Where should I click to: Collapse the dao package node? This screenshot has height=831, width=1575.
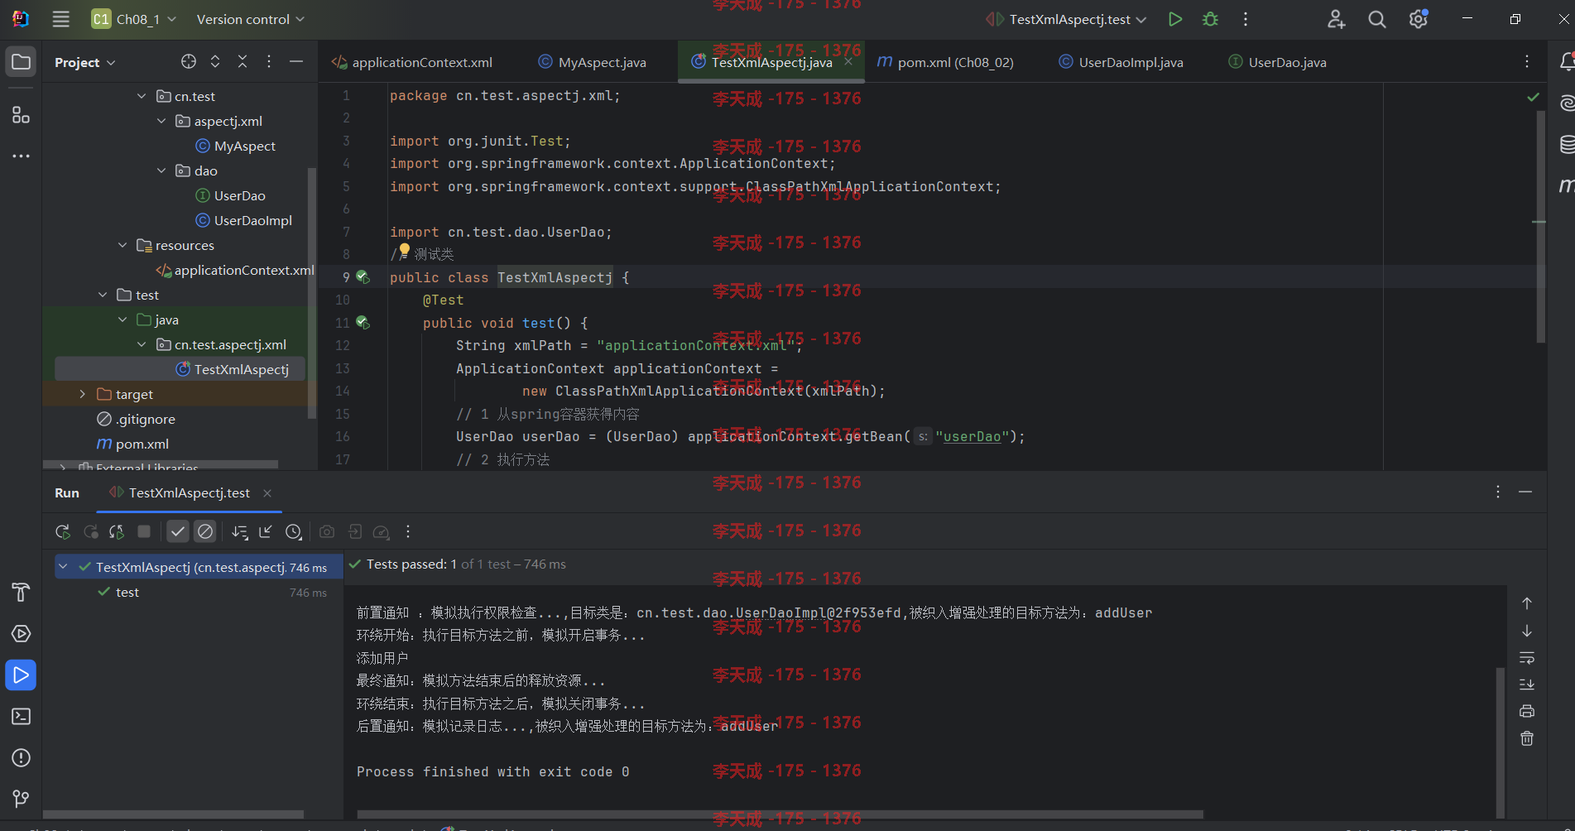tap(161, 171)
